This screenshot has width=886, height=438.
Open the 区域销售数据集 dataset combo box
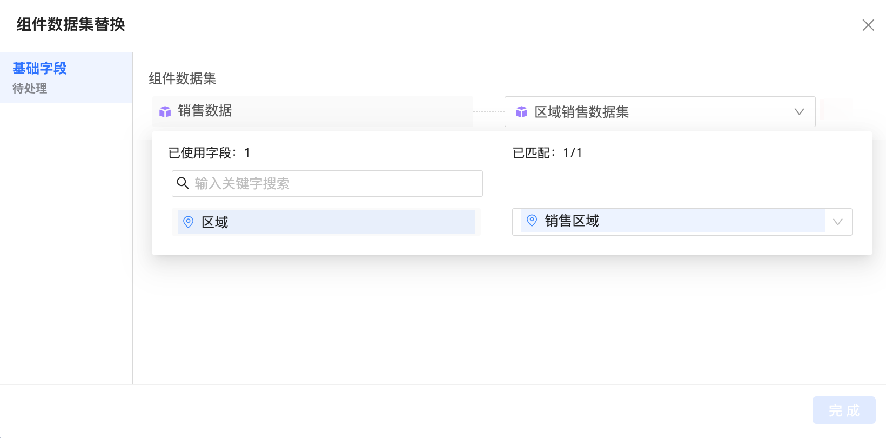pos(648,112)
